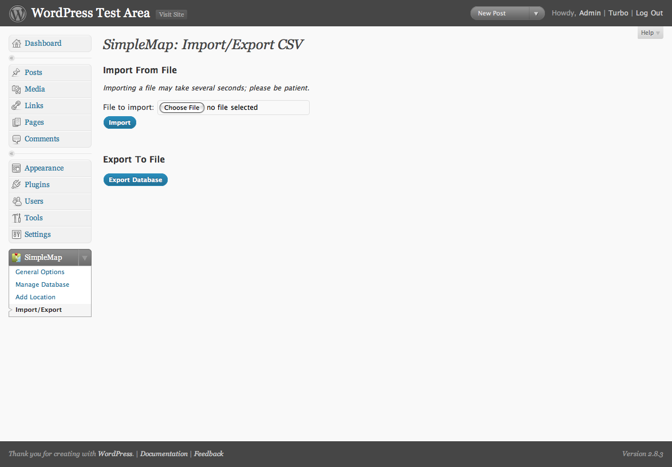672x467 pixels.
Task: Click the Posts pushpin icon
Action: pos(16,73)
